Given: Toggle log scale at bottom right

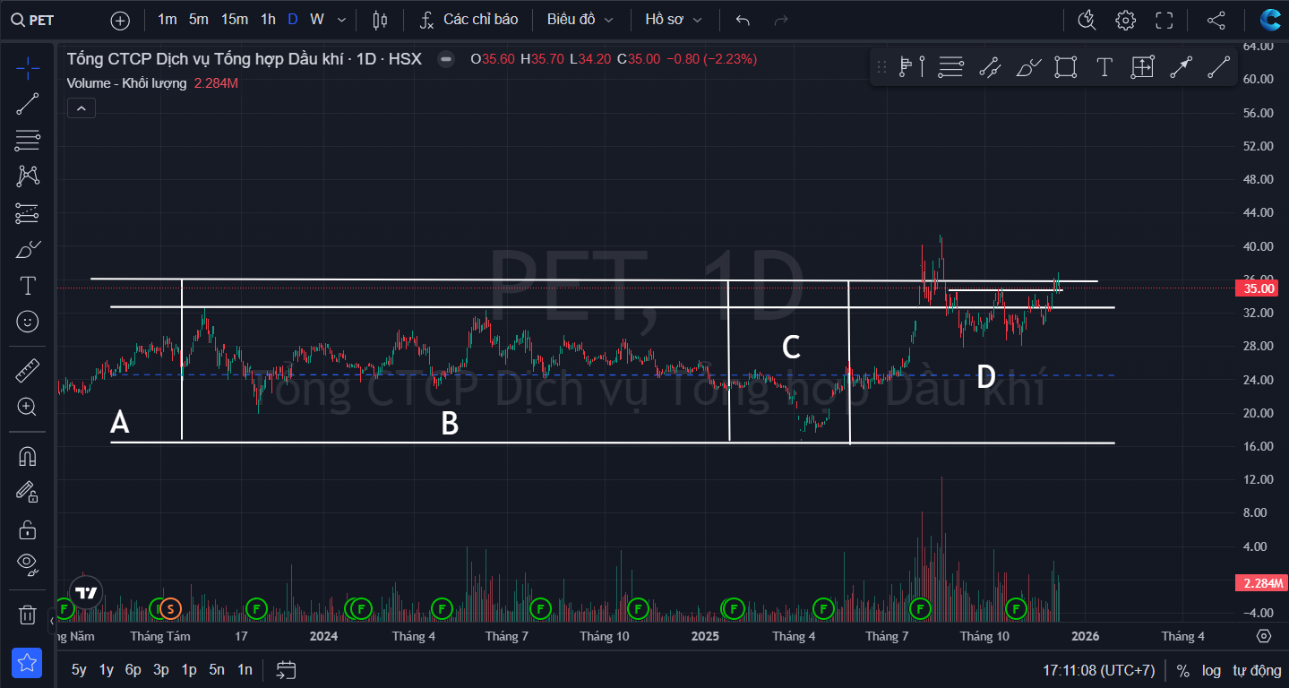Looking at the screenshot, I should [x=1211, y=670].
